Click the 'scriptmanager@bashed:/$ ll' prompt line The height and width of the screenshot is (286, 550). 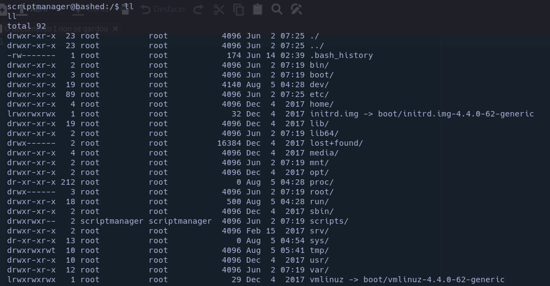pyautogui.click(x=70, y=6)
